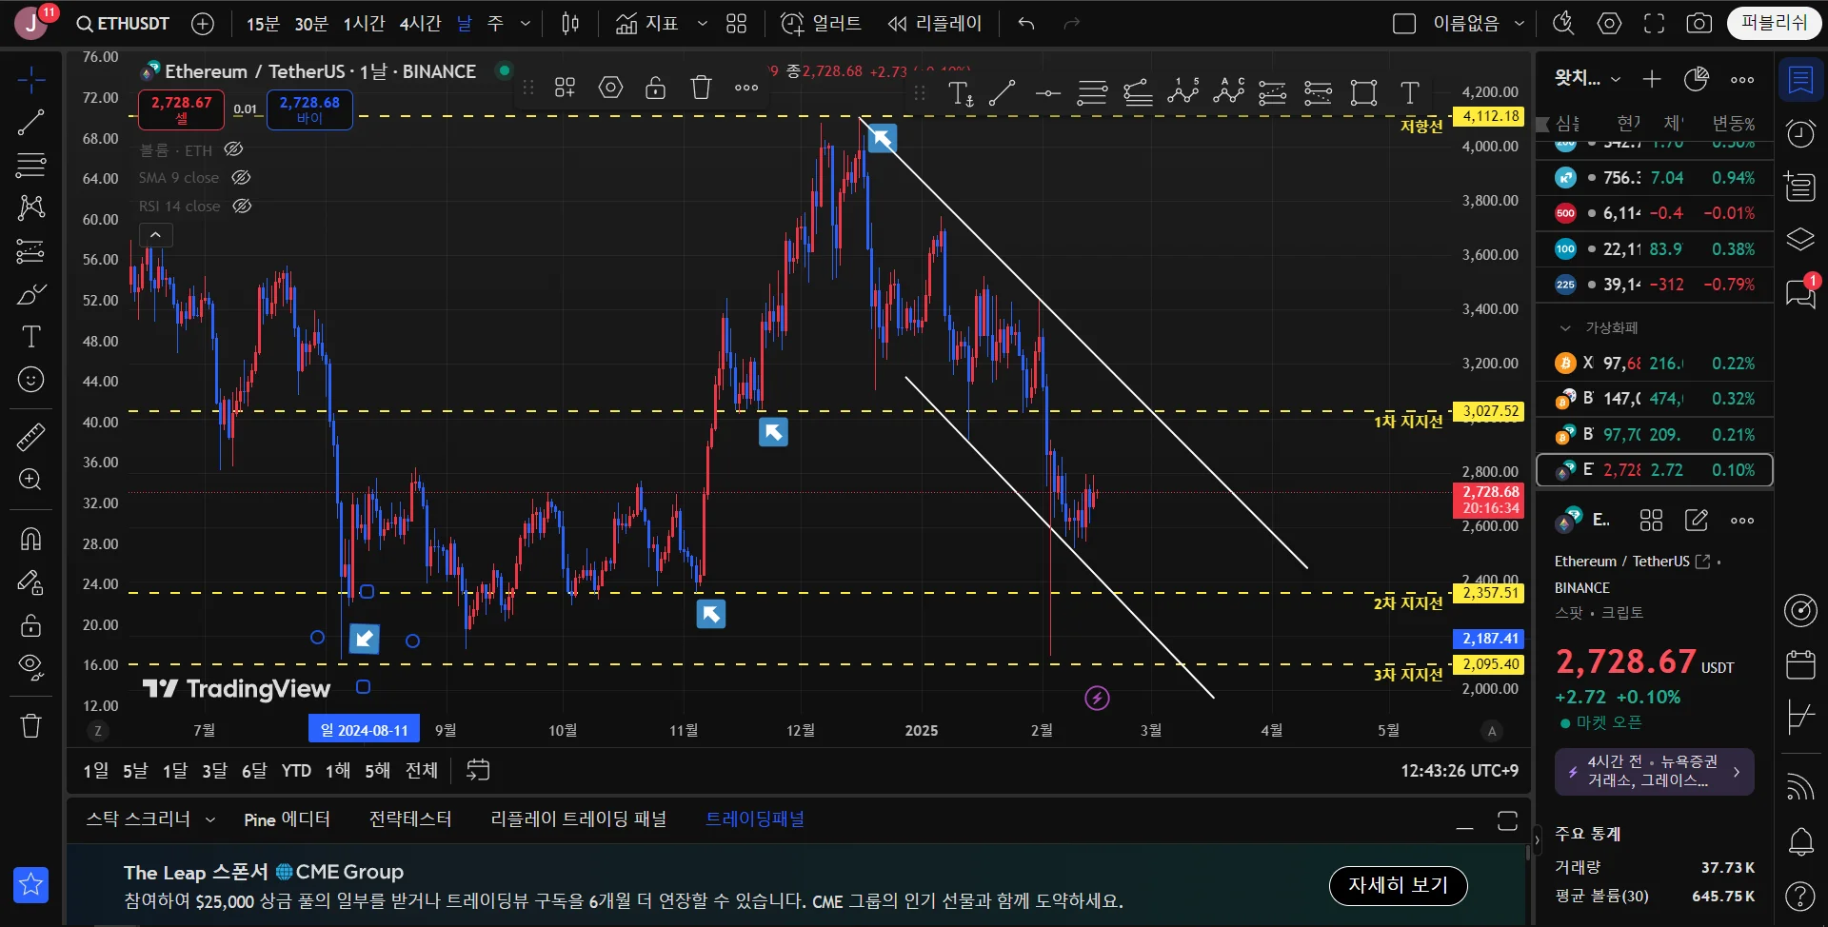
Task: Open the forecasting and measurement tools
Action: point(31,251)
